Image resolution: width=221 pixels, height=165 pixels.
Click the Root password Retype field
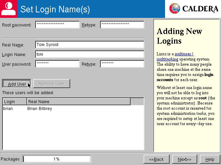tap(122, 25)
